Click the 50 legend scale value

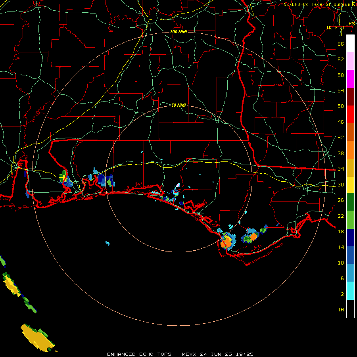click(341, 106)
